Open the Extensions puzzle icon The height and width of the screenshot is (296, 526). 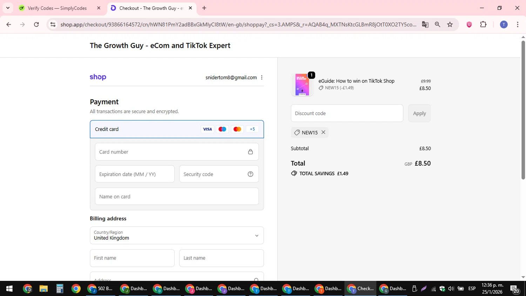[483, 25]
